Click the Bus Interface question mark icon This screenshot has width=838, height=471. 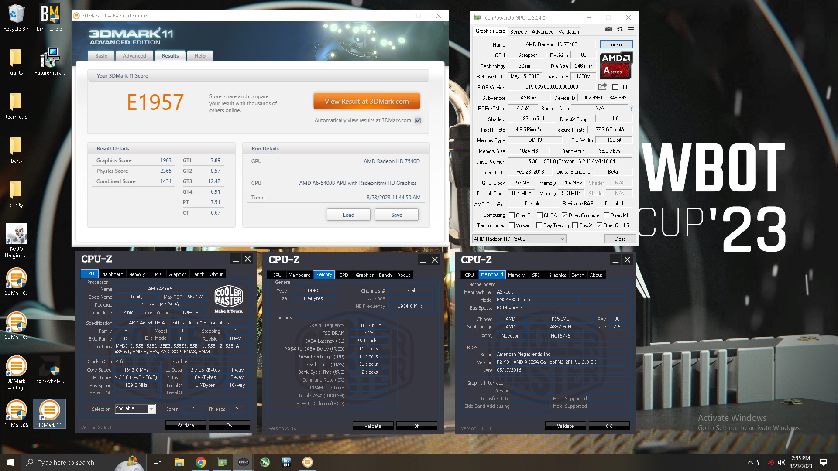pyautogui.click(x=631, y=108)
